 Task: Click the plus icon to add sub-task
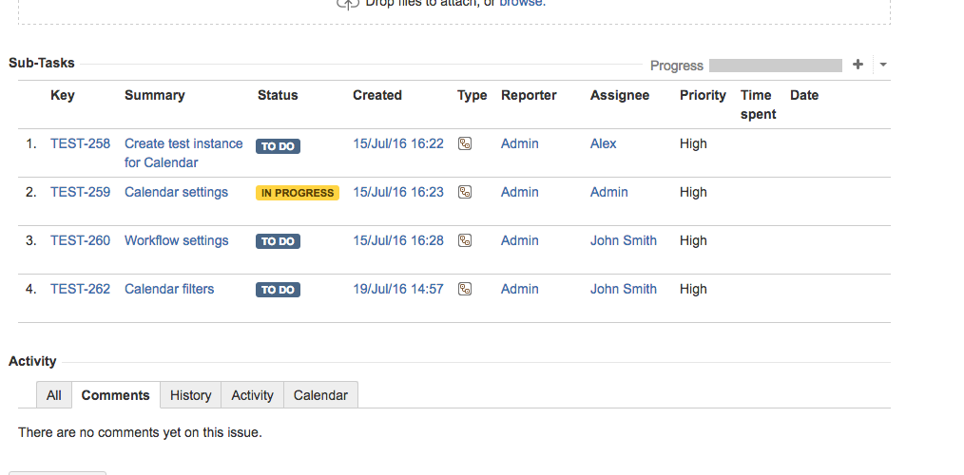click(858, 65)
